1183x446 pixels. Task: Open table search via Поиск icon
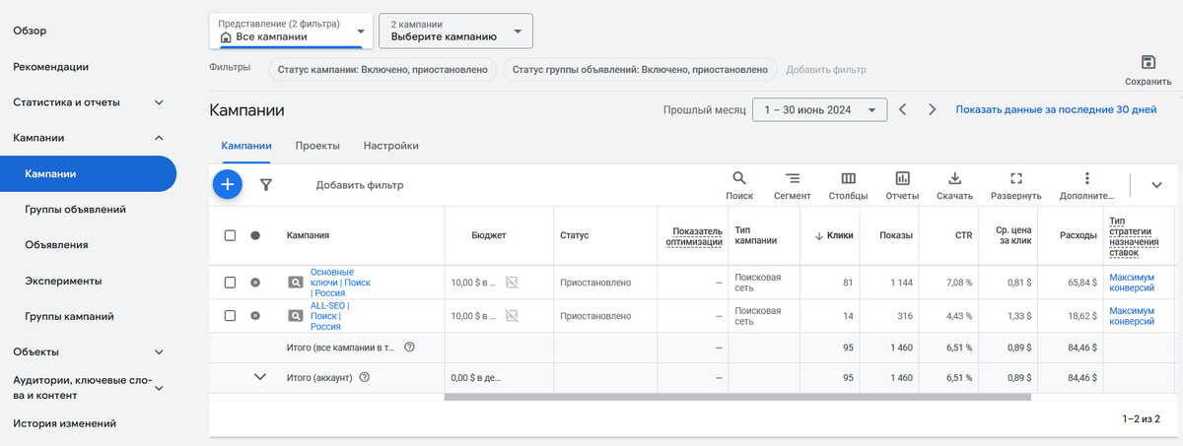(738, 184)
